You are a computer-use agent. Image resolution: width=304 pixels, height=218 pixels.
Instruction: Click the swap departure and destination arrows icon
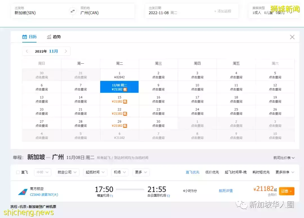point(72,11)
